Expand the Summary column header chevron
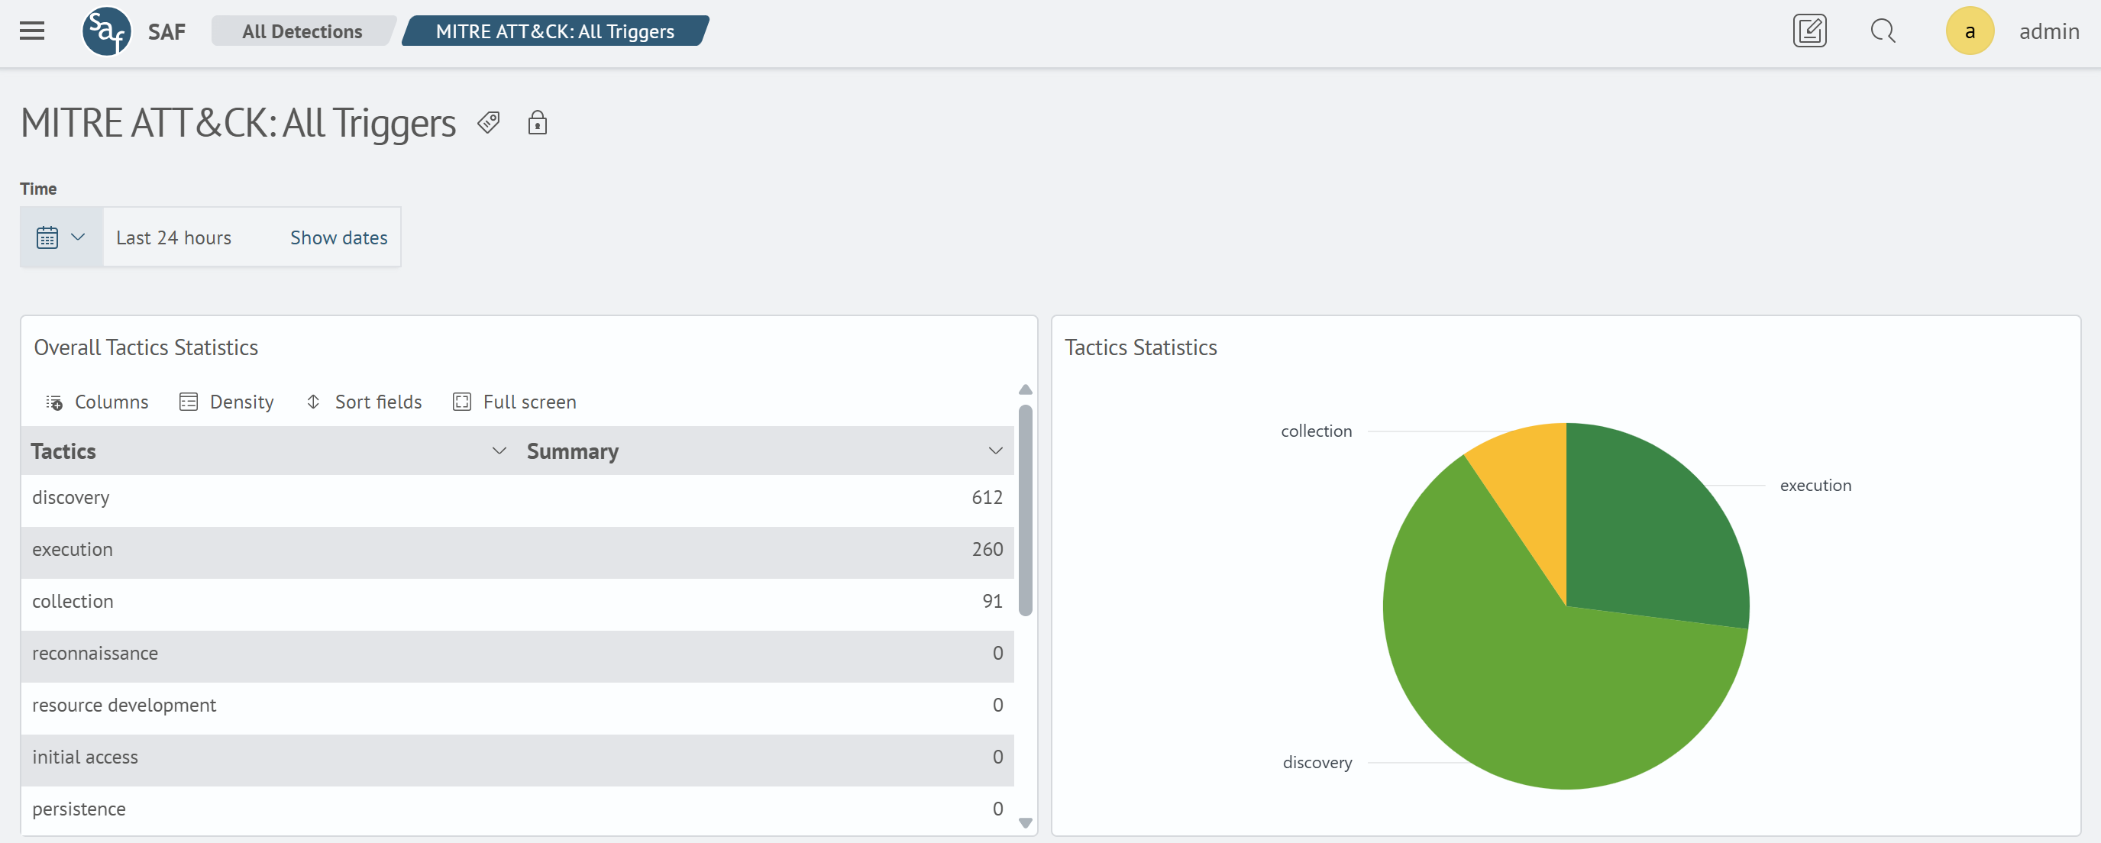 (x=995, y=451)
